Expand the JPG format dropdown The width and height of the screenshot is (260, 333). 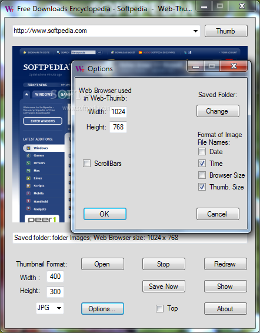[59, 308]
